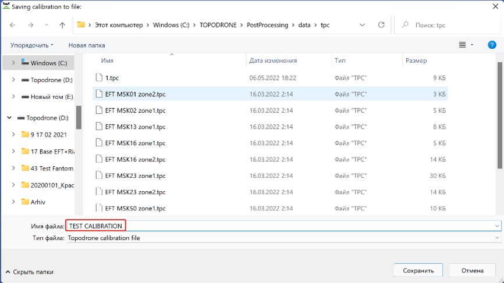Select file 1.tpc

270,78
